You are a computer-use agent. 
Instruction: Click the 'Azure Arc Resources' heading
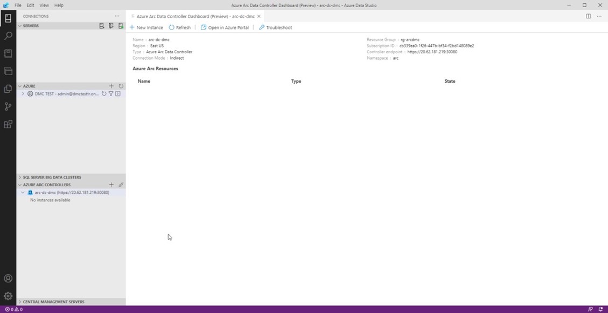coord(155,69)
